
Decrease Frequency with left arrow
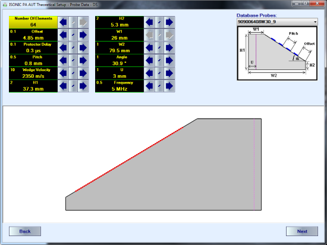149,86
